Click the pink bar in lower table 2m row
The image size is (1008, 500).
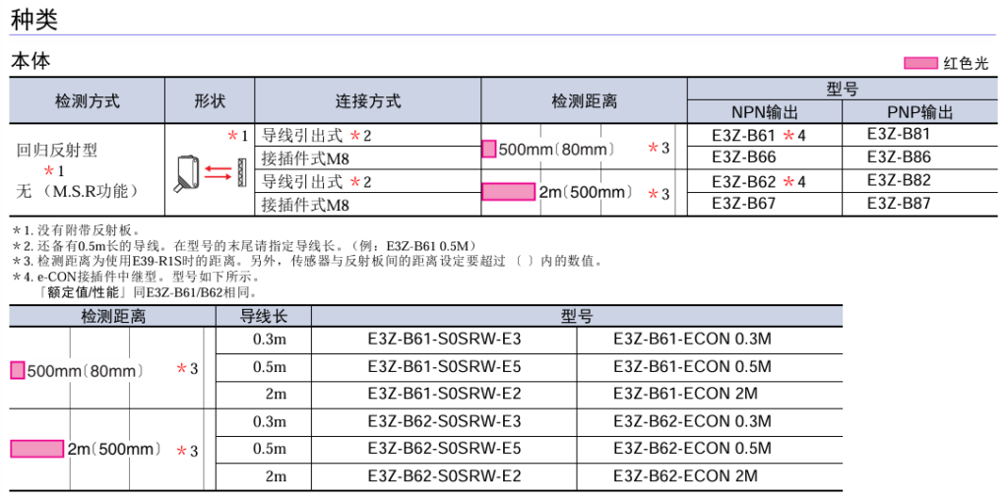[x=36, y=449]
